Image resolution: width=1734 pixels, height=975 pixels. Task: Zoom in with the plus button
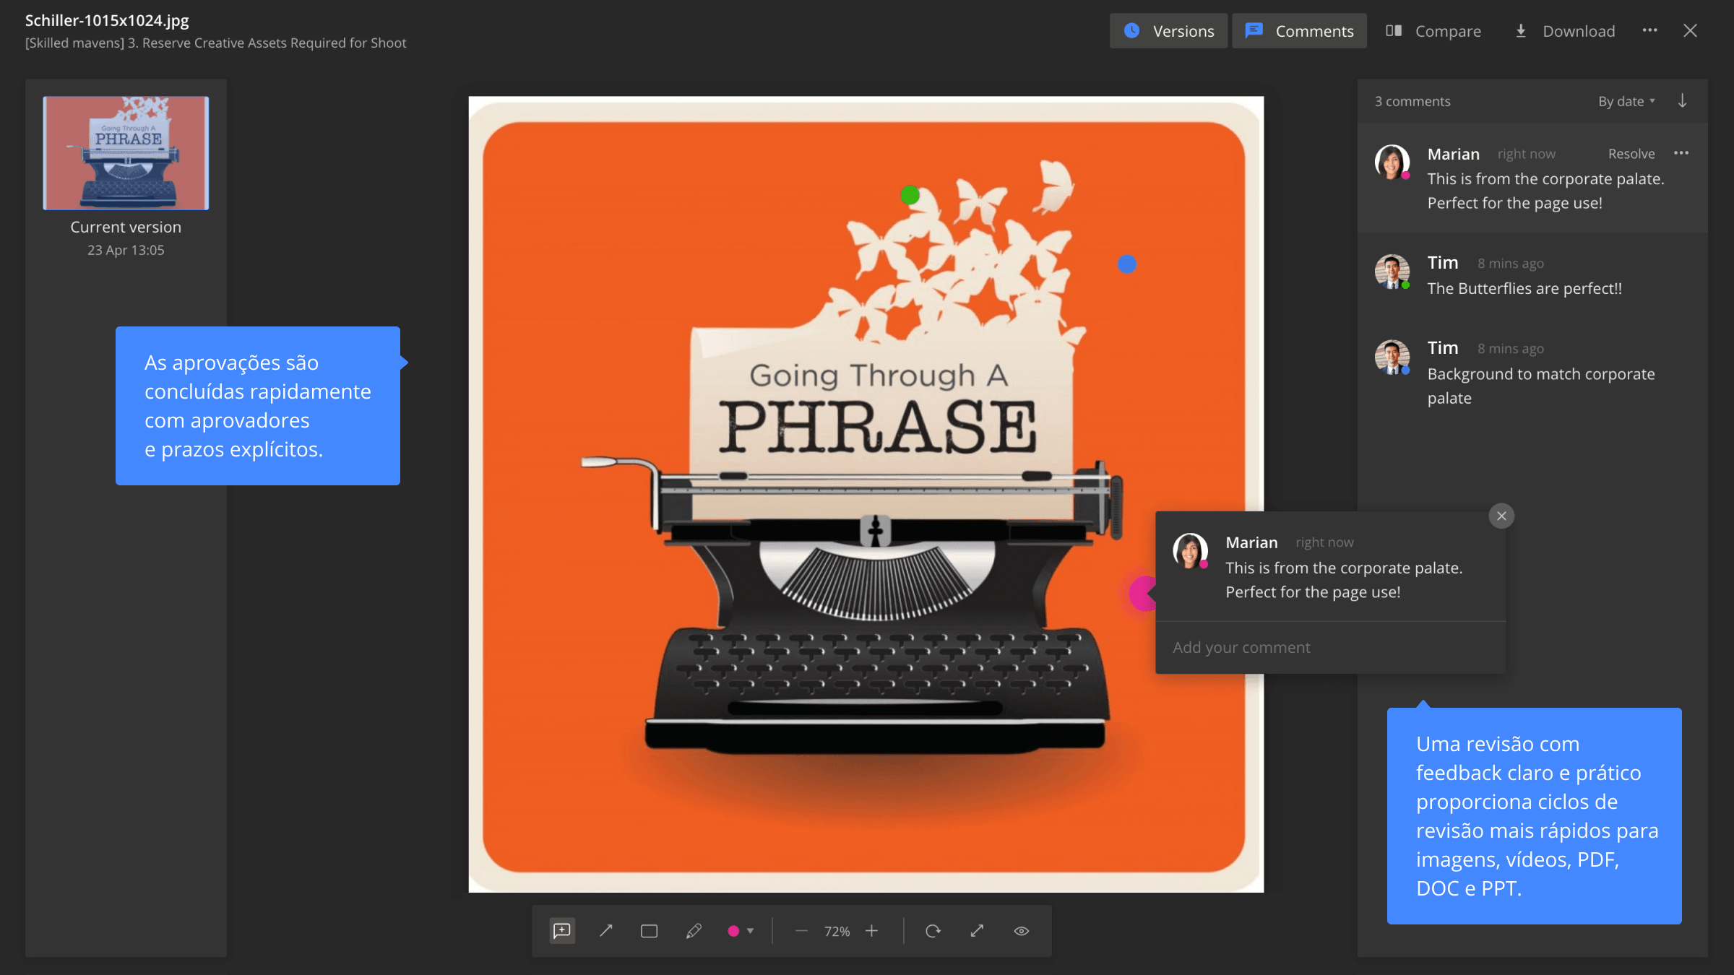[872, 931]
